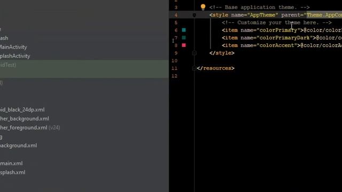
Task: Open the layout file ending in splash.xml
Action: point(13,172)
